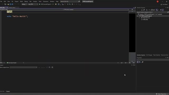Open the Any CPU platform dropdown
Screen dimensions: 169x95
click(33, 4)
